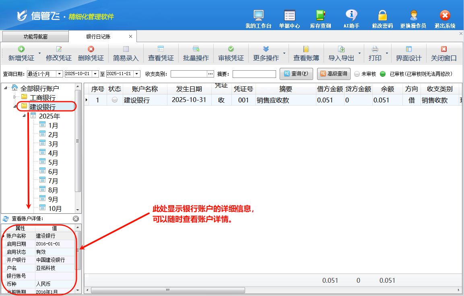This screenshot has width=464, height=296.
Task: Click the 更换操作员 icon
Action: pos(413,19)
